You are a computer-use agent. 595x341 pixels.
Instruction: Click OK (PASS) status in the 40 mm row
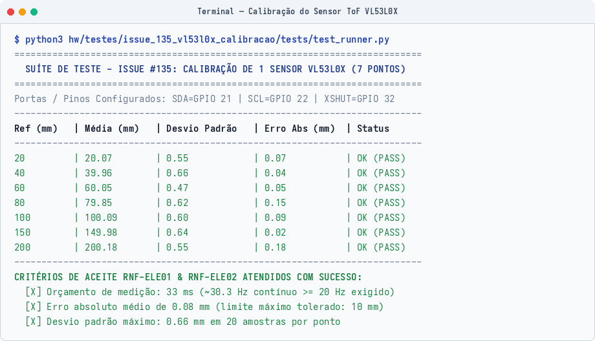[381, 173]
